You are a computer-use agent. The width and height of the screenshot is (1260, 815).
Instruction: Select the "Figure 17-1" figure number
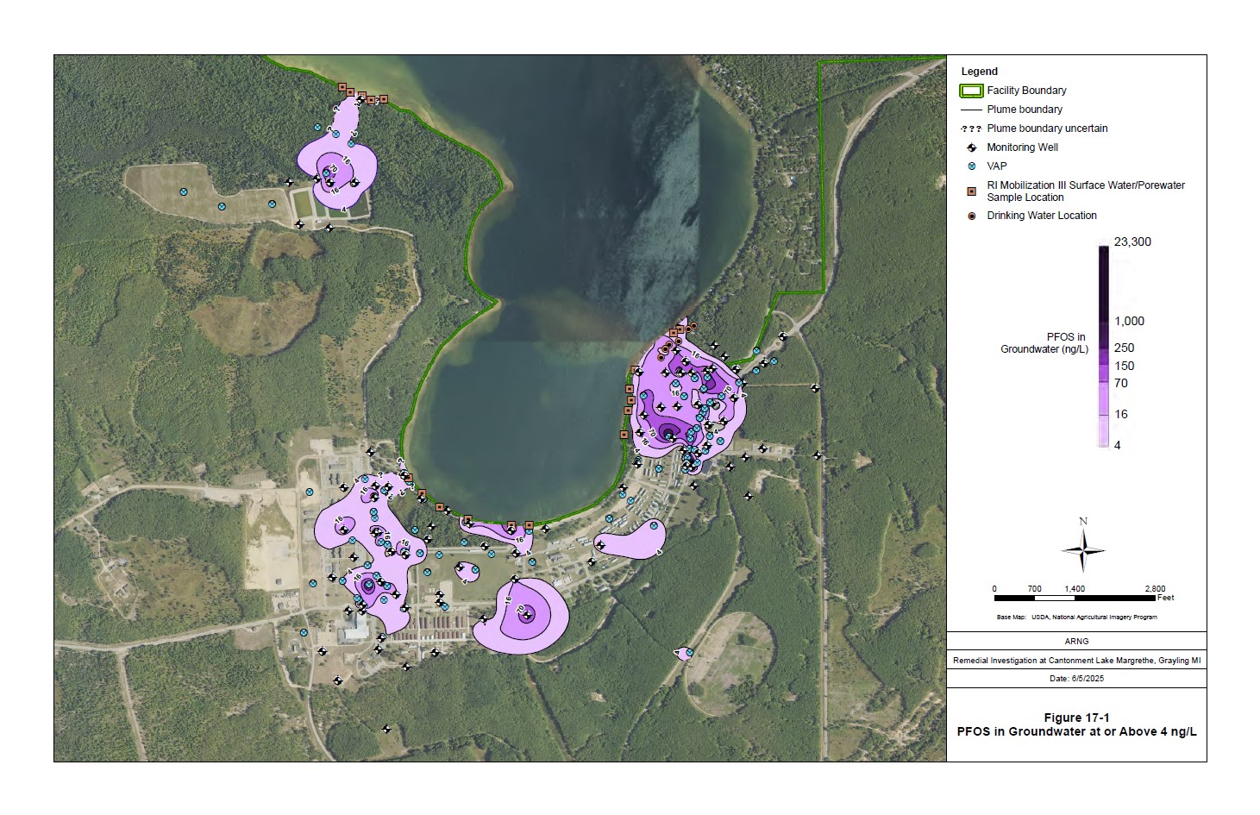coord(1076,718)
